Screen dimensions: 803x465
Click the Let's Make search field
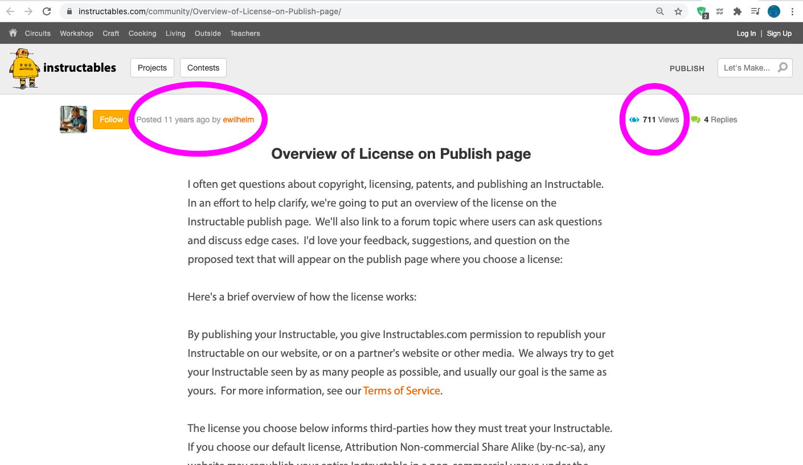(x=755, y=68)
